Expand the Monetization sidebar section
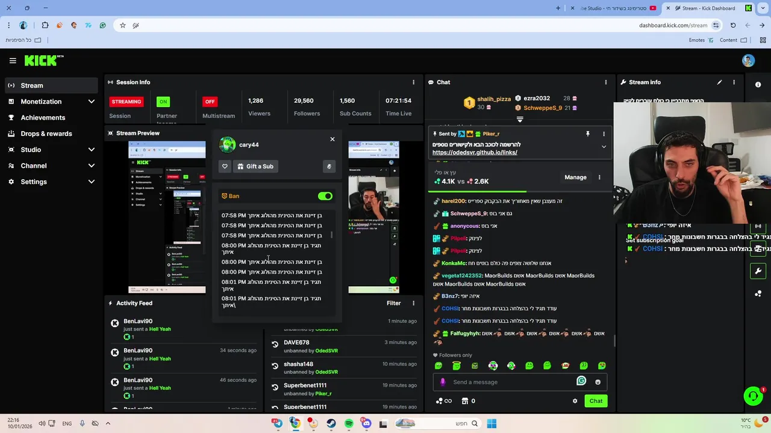This screenshot has width=771, height=433. click(x=92, y=102)
